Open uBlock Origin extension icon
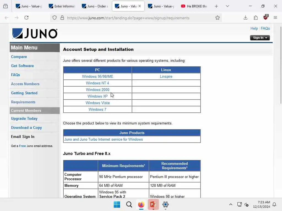 click(266, 17)
